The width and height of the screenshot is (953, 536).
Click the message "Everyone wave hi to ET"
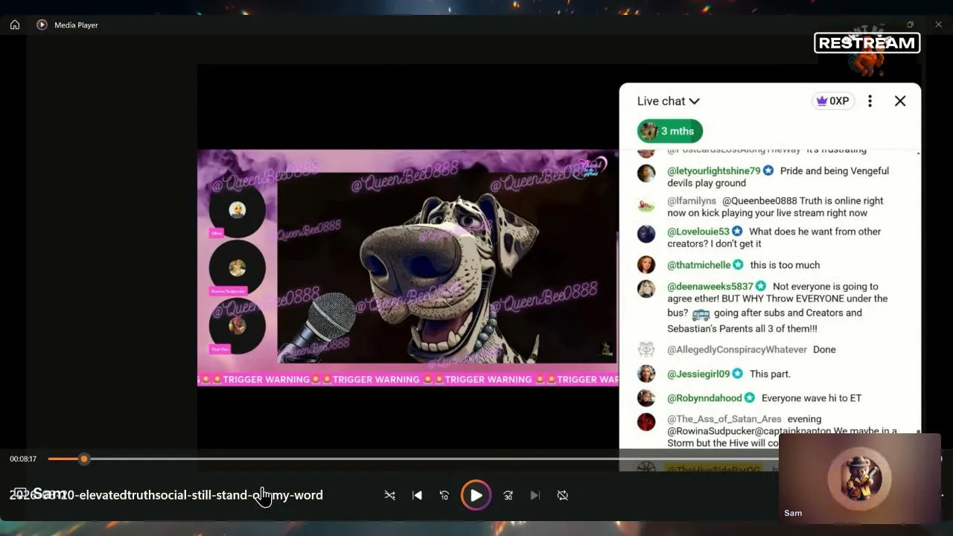(812, 398)
